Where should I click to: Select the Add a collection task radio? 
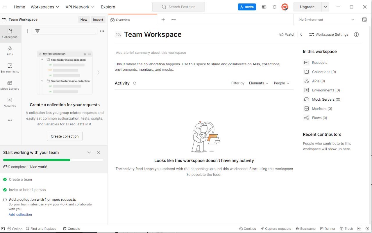pos(5,200)
